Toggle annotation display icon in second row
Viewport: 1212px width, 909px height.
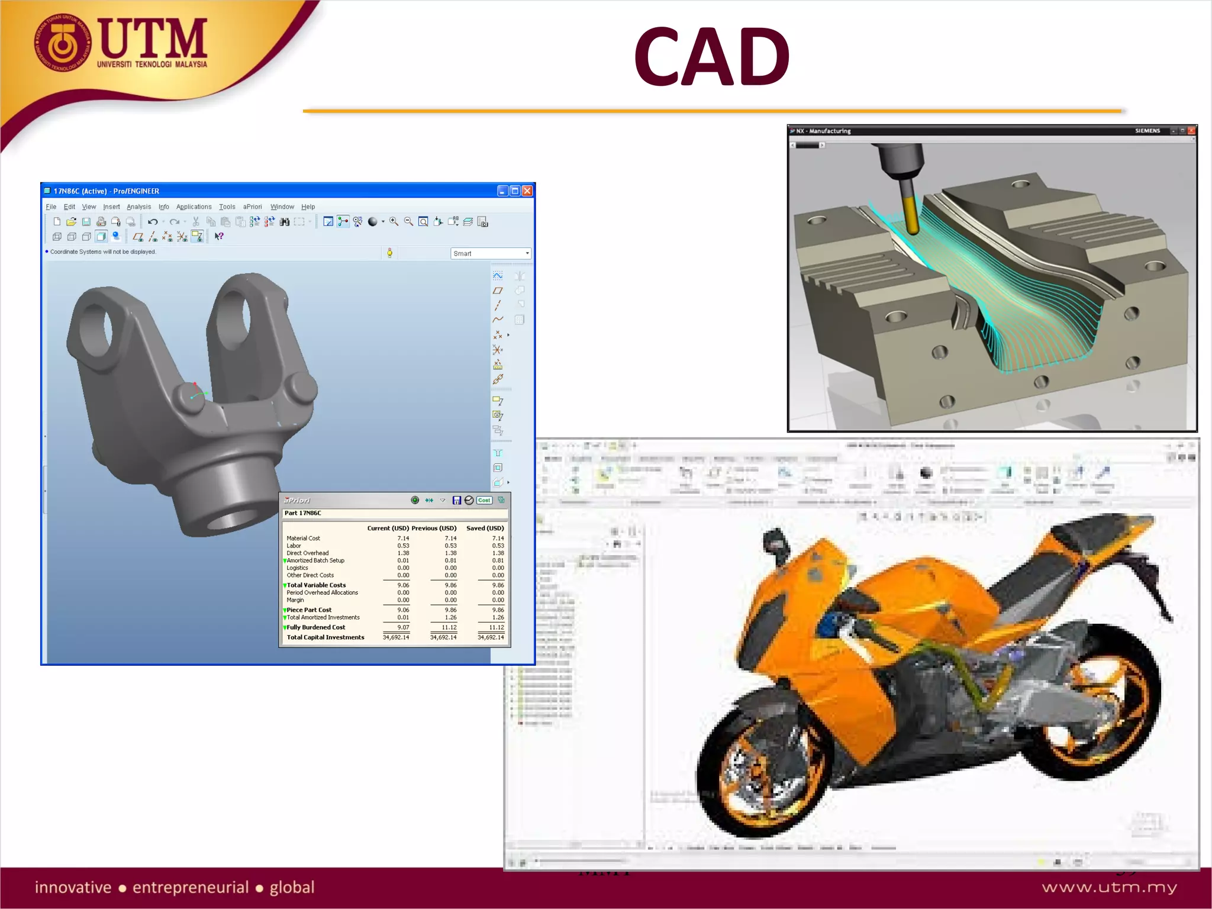click(x=197, y=237)
